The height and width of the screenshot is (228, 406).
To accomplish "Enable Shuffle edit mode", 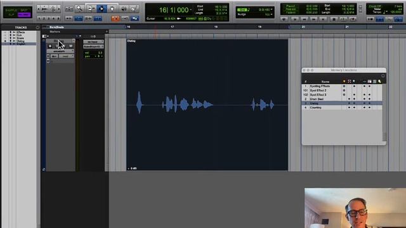I will (x=11, y=10).
